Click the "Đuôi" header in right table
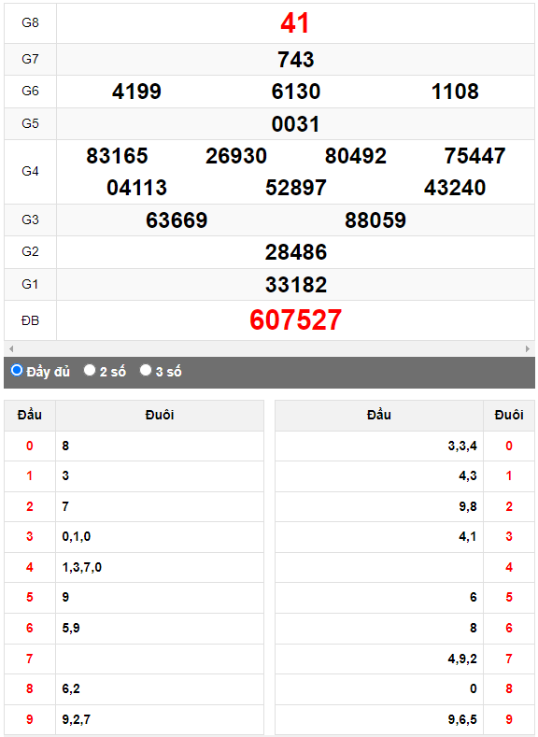The height and width of the screenshot is (737, 538). point(509,415)
